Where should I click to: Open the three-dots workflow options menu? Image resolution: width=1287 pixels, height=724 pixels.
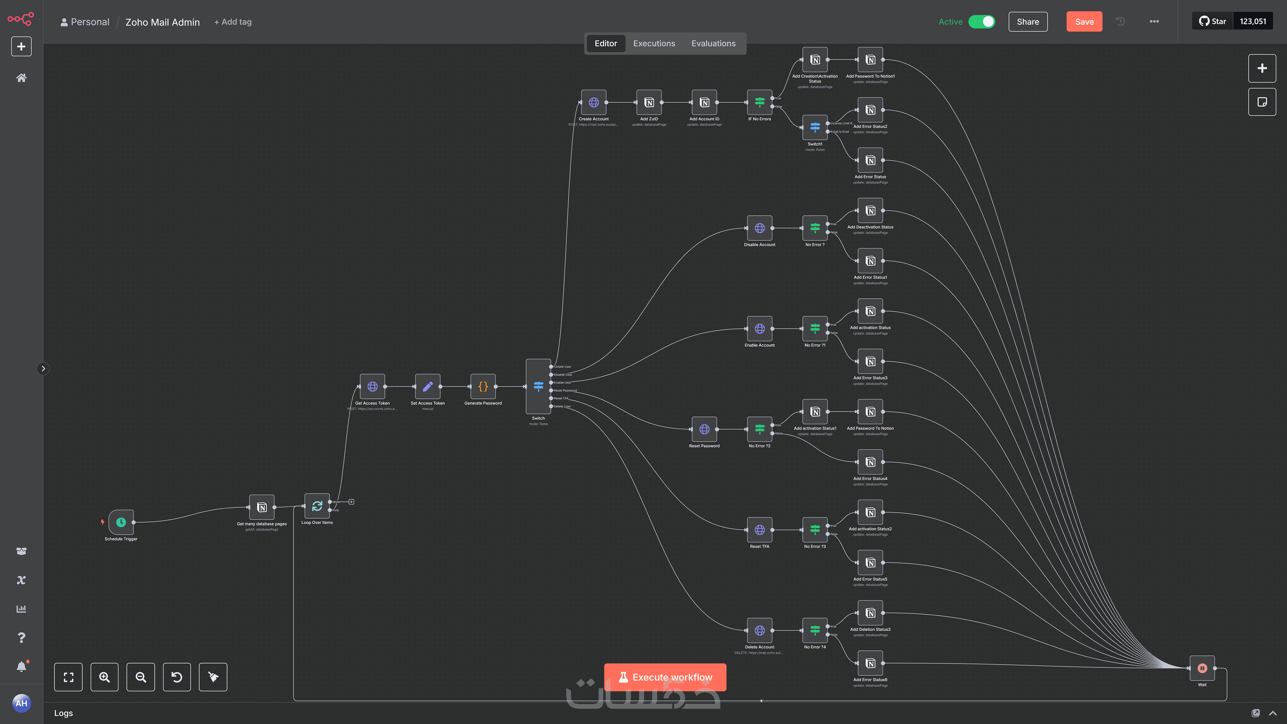(x=1154, y=22)
